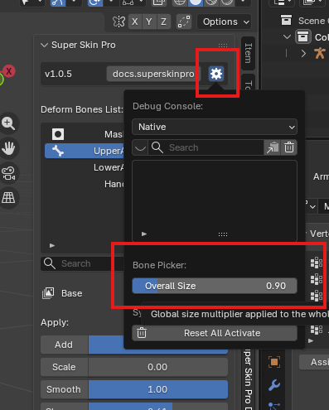This screenshot has width=329, height=410.
Task: Select the viewport zoom magnifier icon
Action: pyautogui.click(x=8, y=123)
